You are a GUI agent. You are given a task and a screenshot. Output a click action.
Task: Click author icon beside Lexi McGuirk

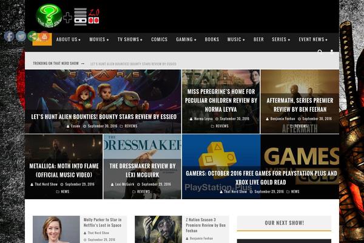click(x=112, y=185)
